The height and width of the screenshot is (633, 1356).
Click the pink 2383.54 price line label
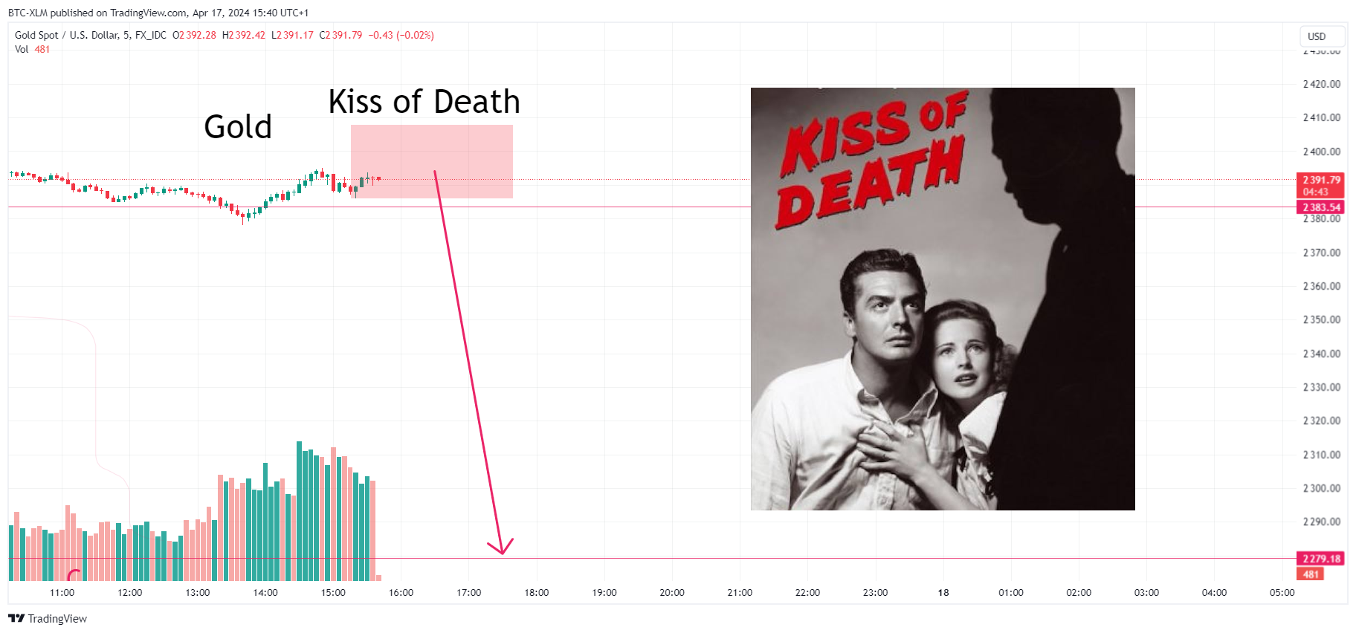tap(1320, 207)
